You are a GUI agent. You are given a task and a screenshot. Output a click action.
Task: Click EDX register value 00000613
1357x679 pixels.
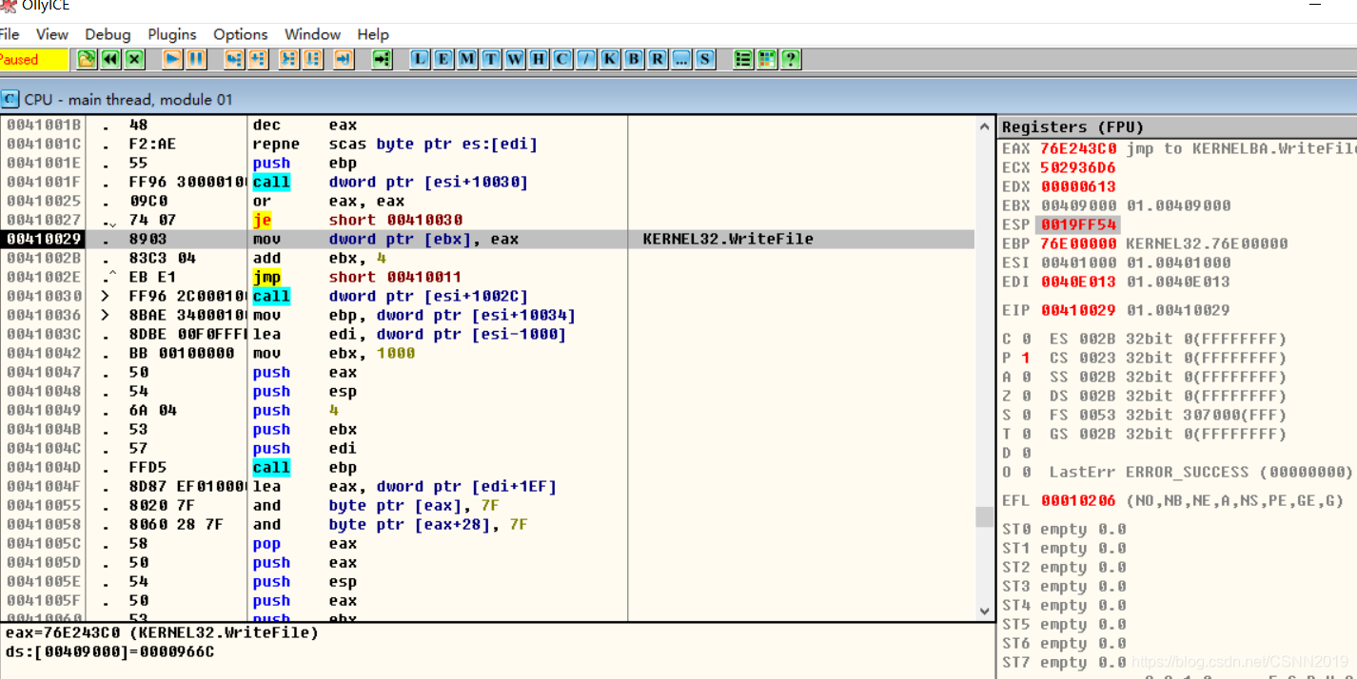pyautogui.click(x=1078, y=186)
